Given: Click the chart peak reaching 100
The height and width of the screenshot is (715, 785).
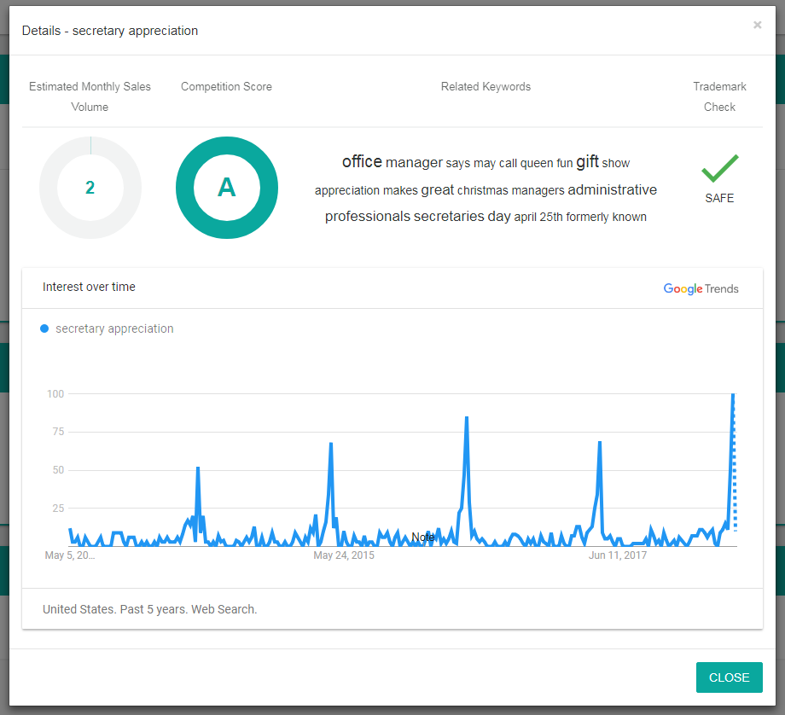Looking at the screenshot, I should click(x=733, y=394).
